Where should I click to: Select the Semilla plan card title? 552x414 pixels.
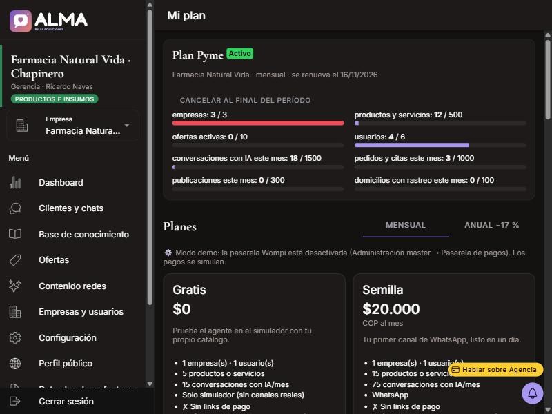pos(383,290)
